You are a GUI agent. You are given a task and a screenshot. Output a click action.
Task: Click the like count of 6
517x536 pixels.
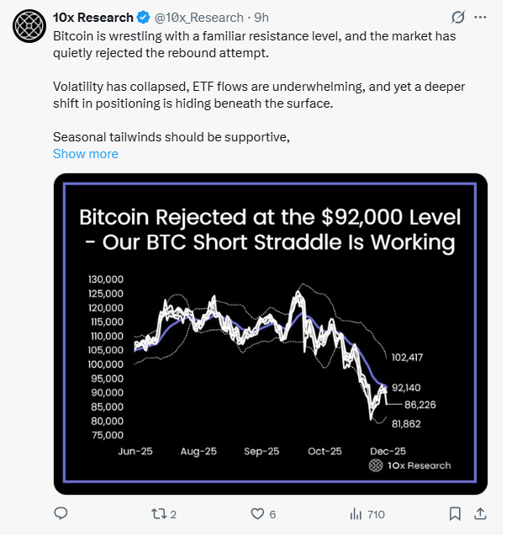pyautogui.click(x=272, y=514)
